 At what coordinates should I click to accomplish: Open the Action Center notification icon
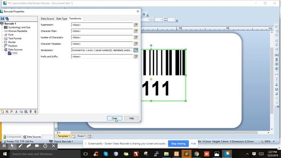tap(254, 154)
